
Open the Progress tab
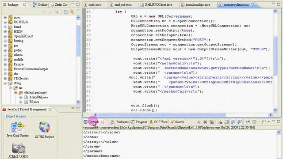pyautogui.click(x=139, y=122)
